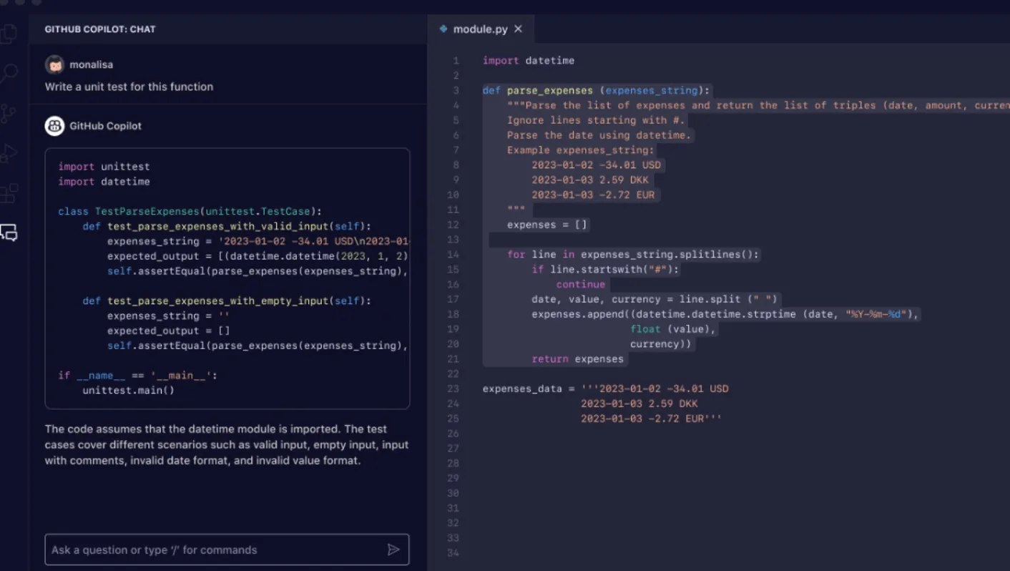Screen dimensions: 1010x571
Task: Click the GITHUB COPILOT: CHAT panel title
Action: (x=100, y=29)
